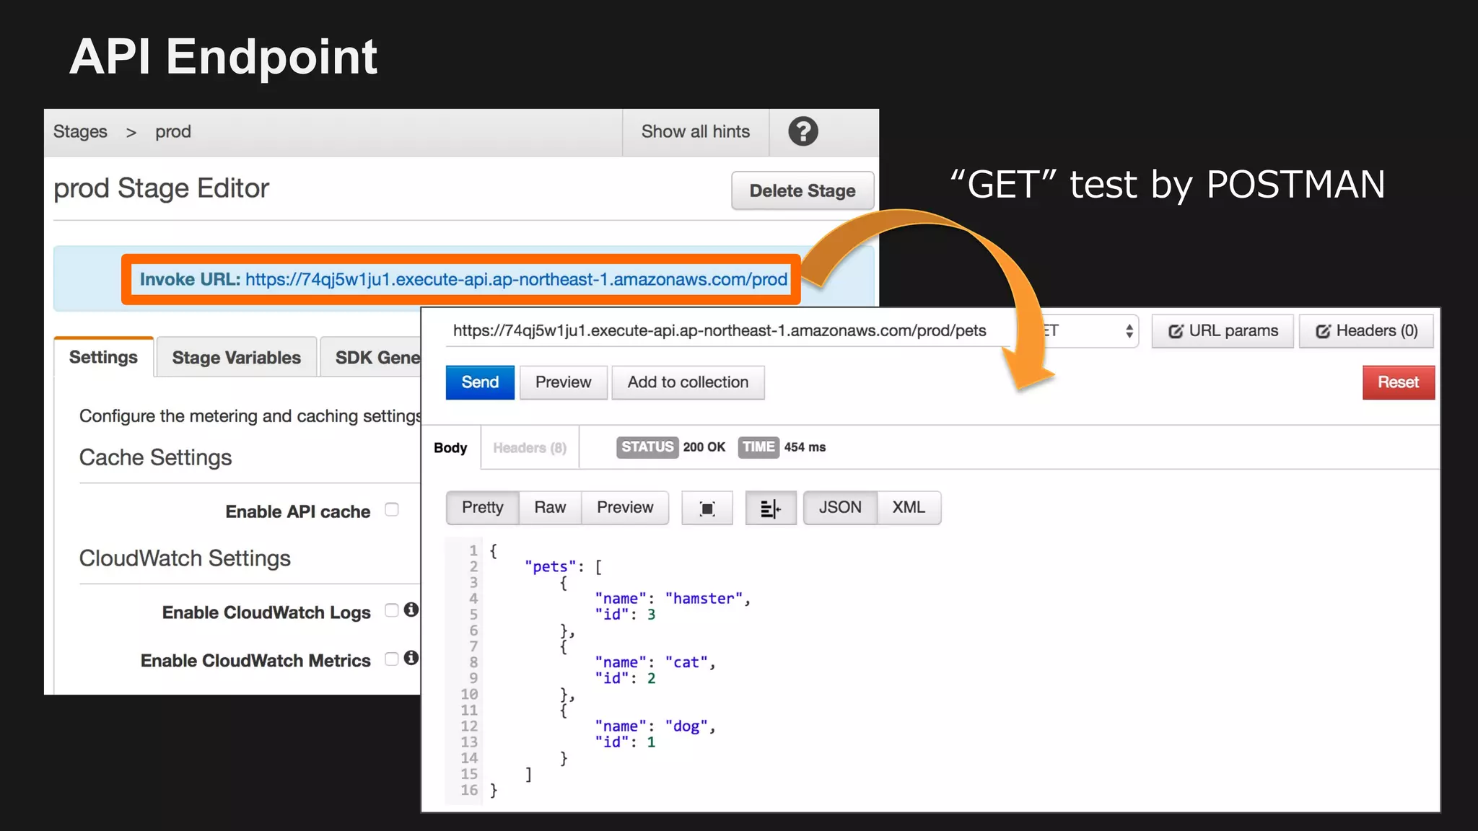Screen dimensions: 1478x831
Task: Switch the response view to Preview
Action: tap(625, 508)
